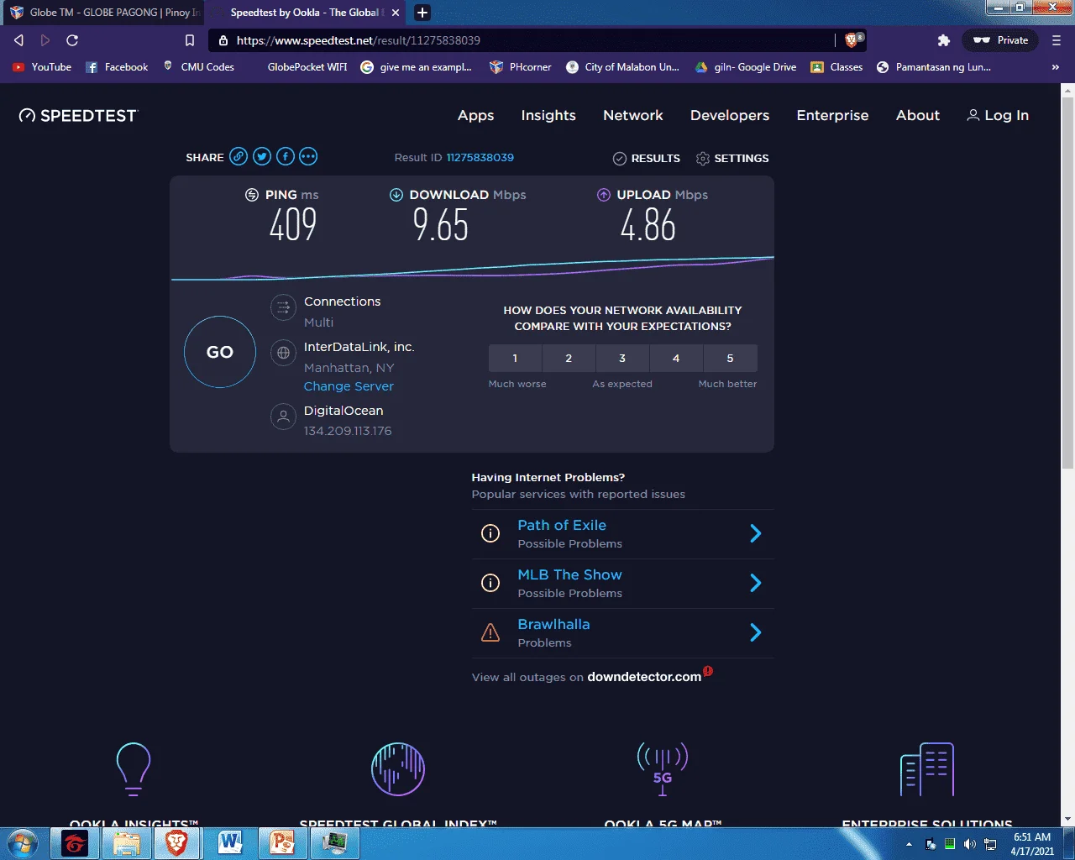Open the Ookla Insights lightbulb icon
The image size is (1075, 860).
point(134,768)
